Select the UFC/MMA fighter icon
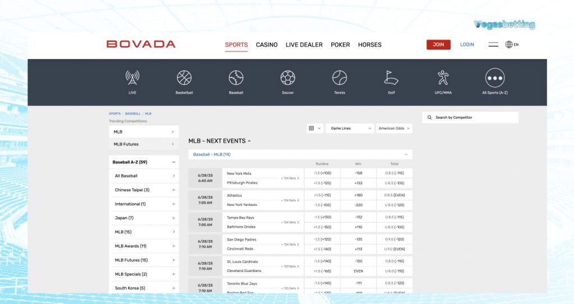Viewport: 574px width, 304px height. point(443,77)
